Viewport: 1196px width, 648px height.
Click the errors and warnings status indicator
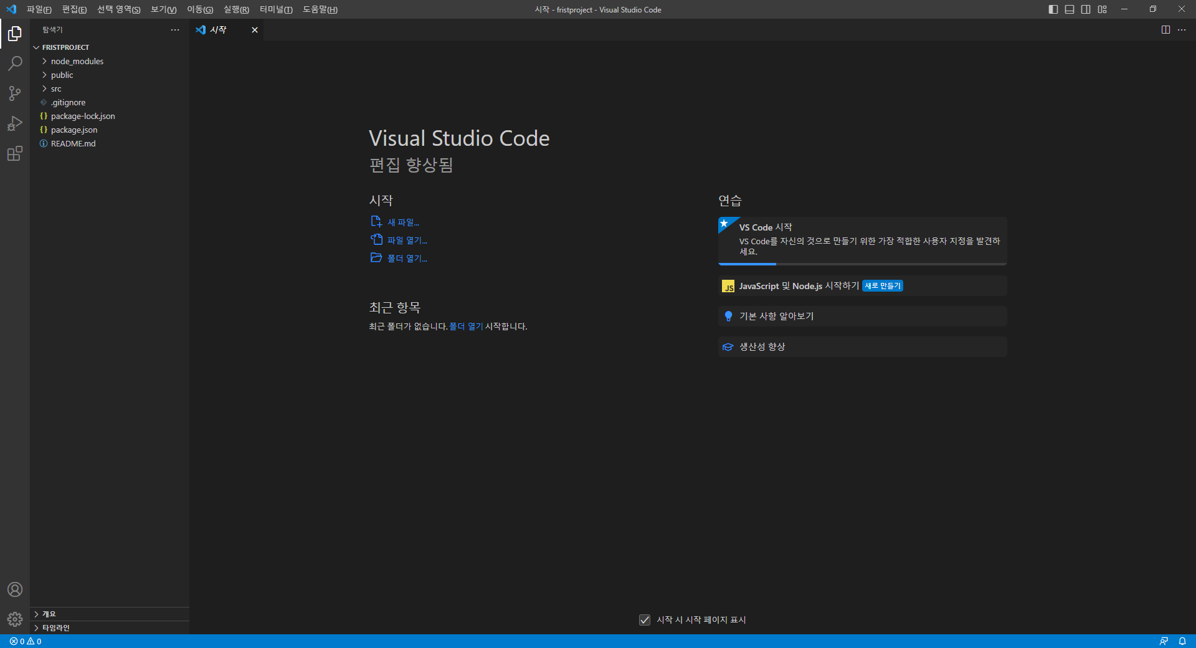pos(26,641)
